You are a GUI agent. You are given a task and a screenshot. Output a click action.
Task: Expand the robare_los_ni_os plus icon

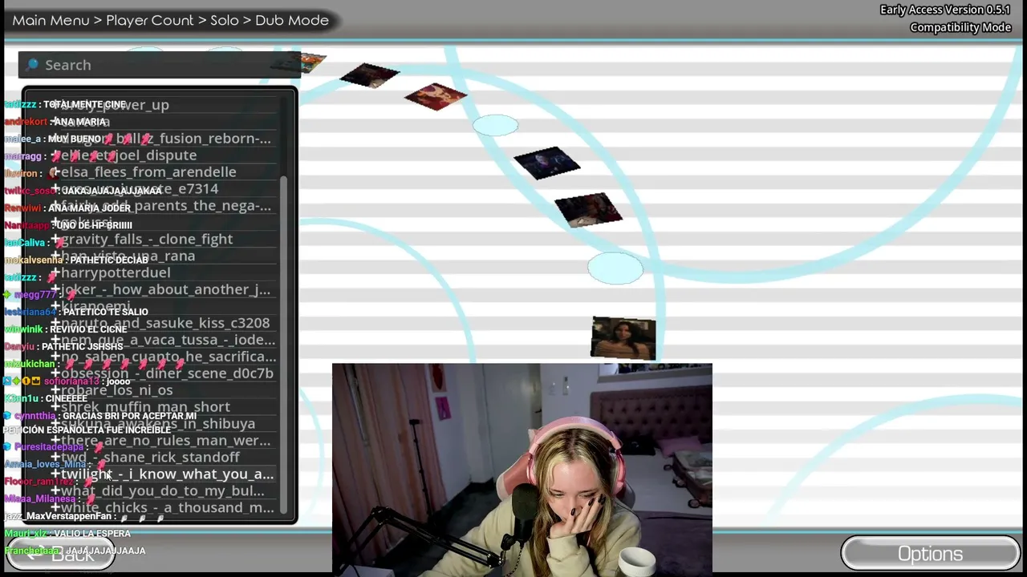(x=55, y=390)
